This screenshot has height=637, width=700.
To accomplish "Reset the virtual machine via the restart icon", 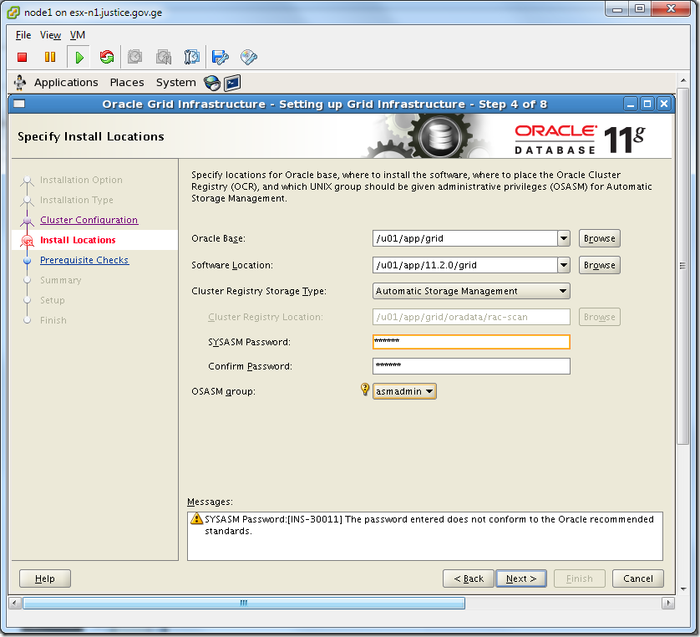I will point(107,57).
